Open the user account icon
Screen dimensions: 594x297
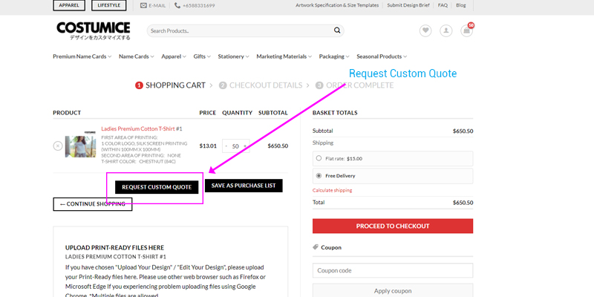point(446,30)
